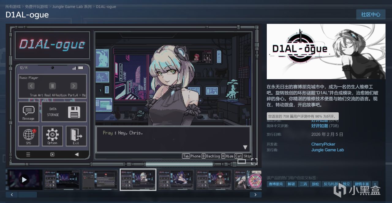Click the thumbnail strip scrollbar handle
Image resolution: width=392 pixels, height=203 pixels.
click(x=28, y=194)
